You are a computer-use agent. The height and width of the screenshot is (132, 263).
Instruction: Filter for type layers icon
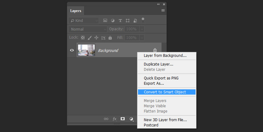120,20
